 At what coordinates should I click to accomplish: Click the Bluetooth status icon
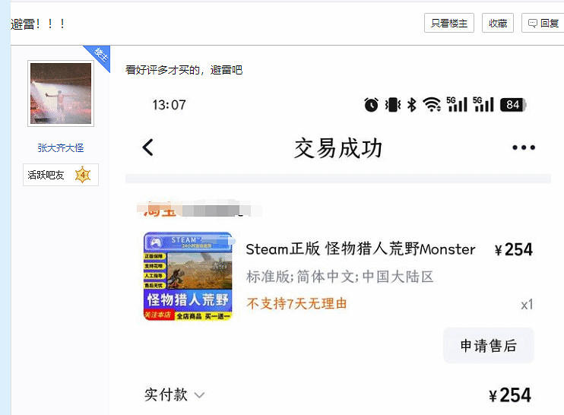coord(412,105)
